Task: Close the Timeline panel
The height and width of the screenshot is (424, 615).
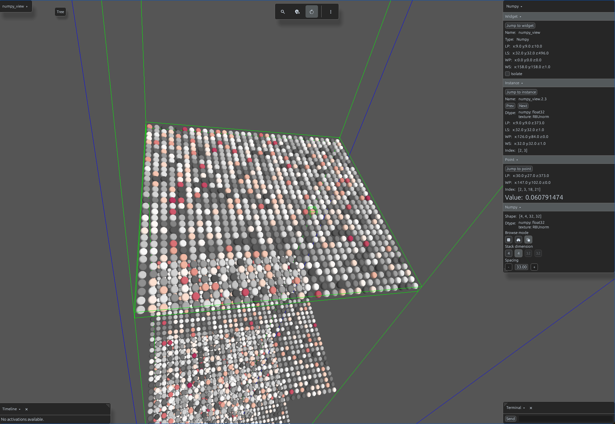Action: pos(27,409)
